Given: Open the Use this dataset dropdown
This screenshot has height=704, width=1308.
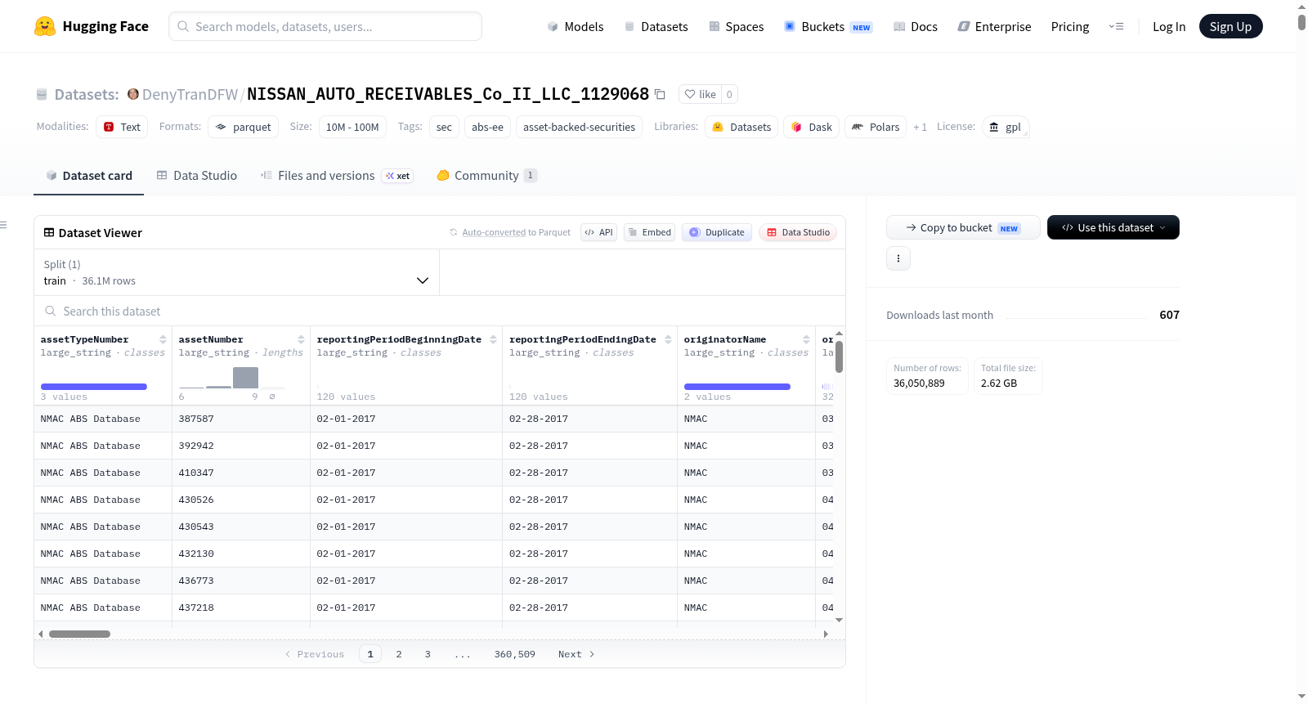Looking at the screenshot, I should (1113, 227).
